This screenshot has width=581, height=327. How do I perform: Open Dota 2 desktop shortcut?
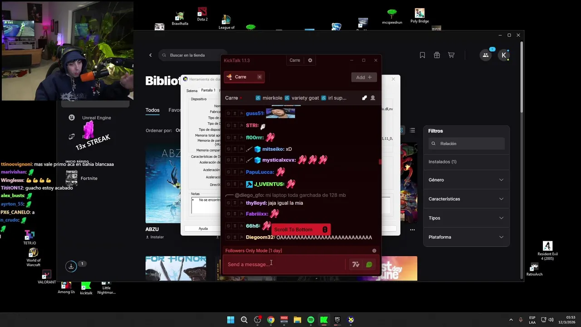coord(202,15)
